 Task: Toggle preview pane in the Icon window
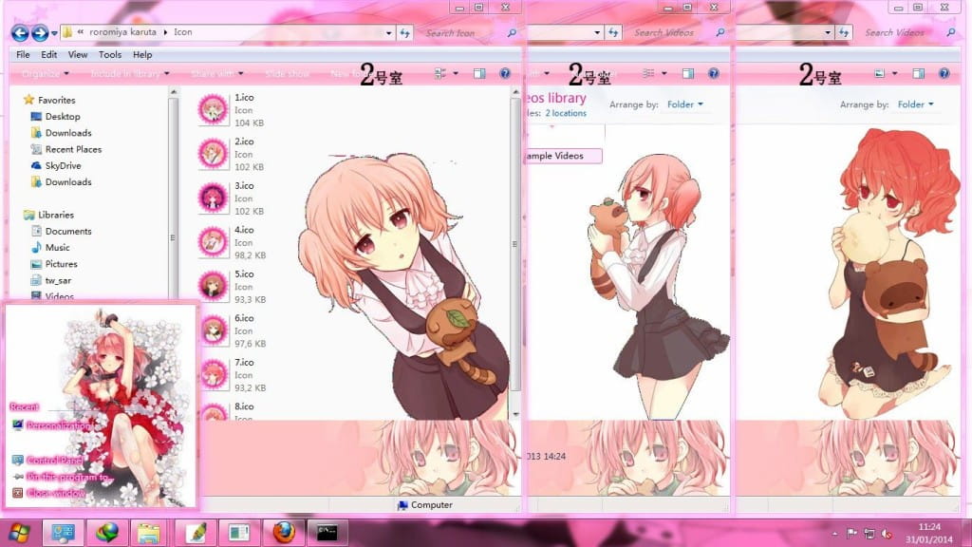point(479,74)
